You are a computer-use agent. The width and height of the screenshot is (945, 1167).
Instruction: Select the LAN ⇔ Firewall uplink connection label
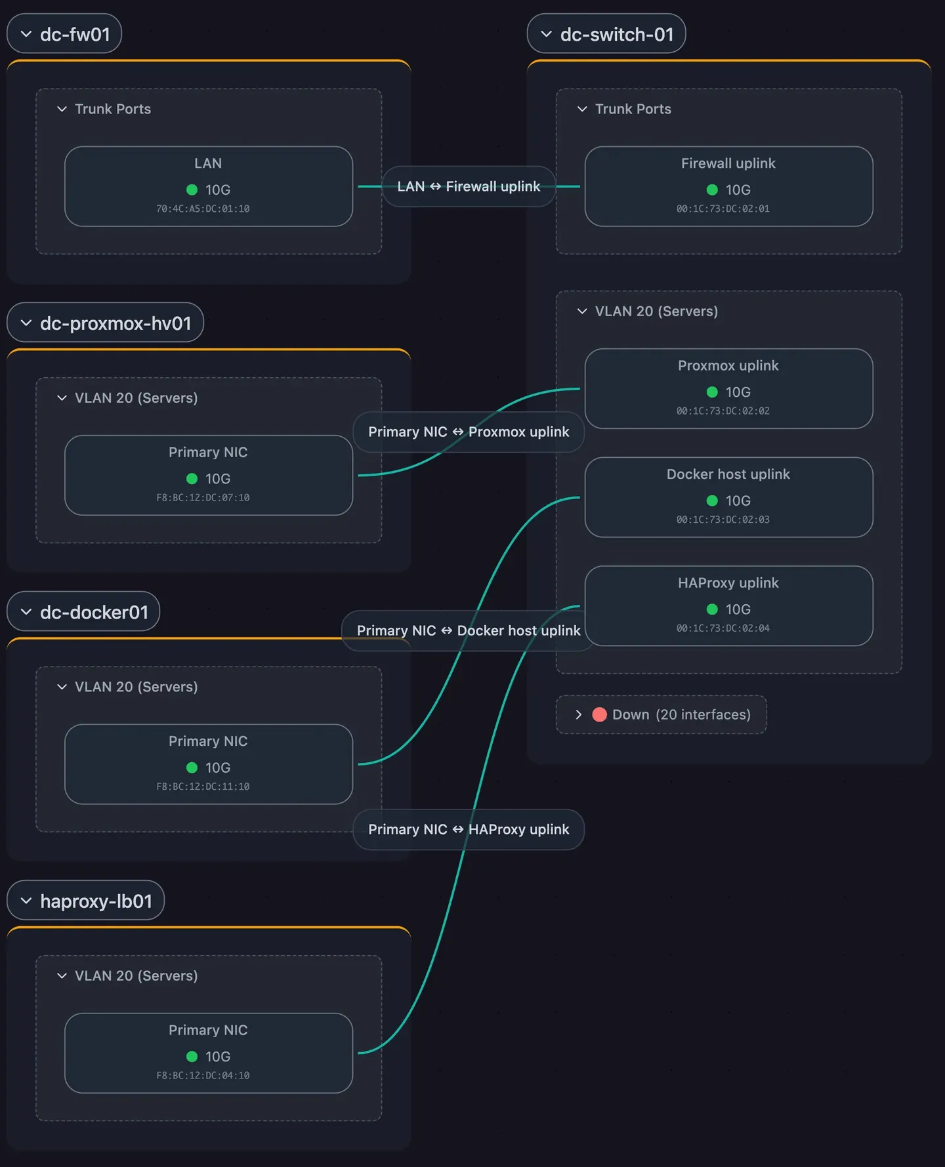coord(469,186)
